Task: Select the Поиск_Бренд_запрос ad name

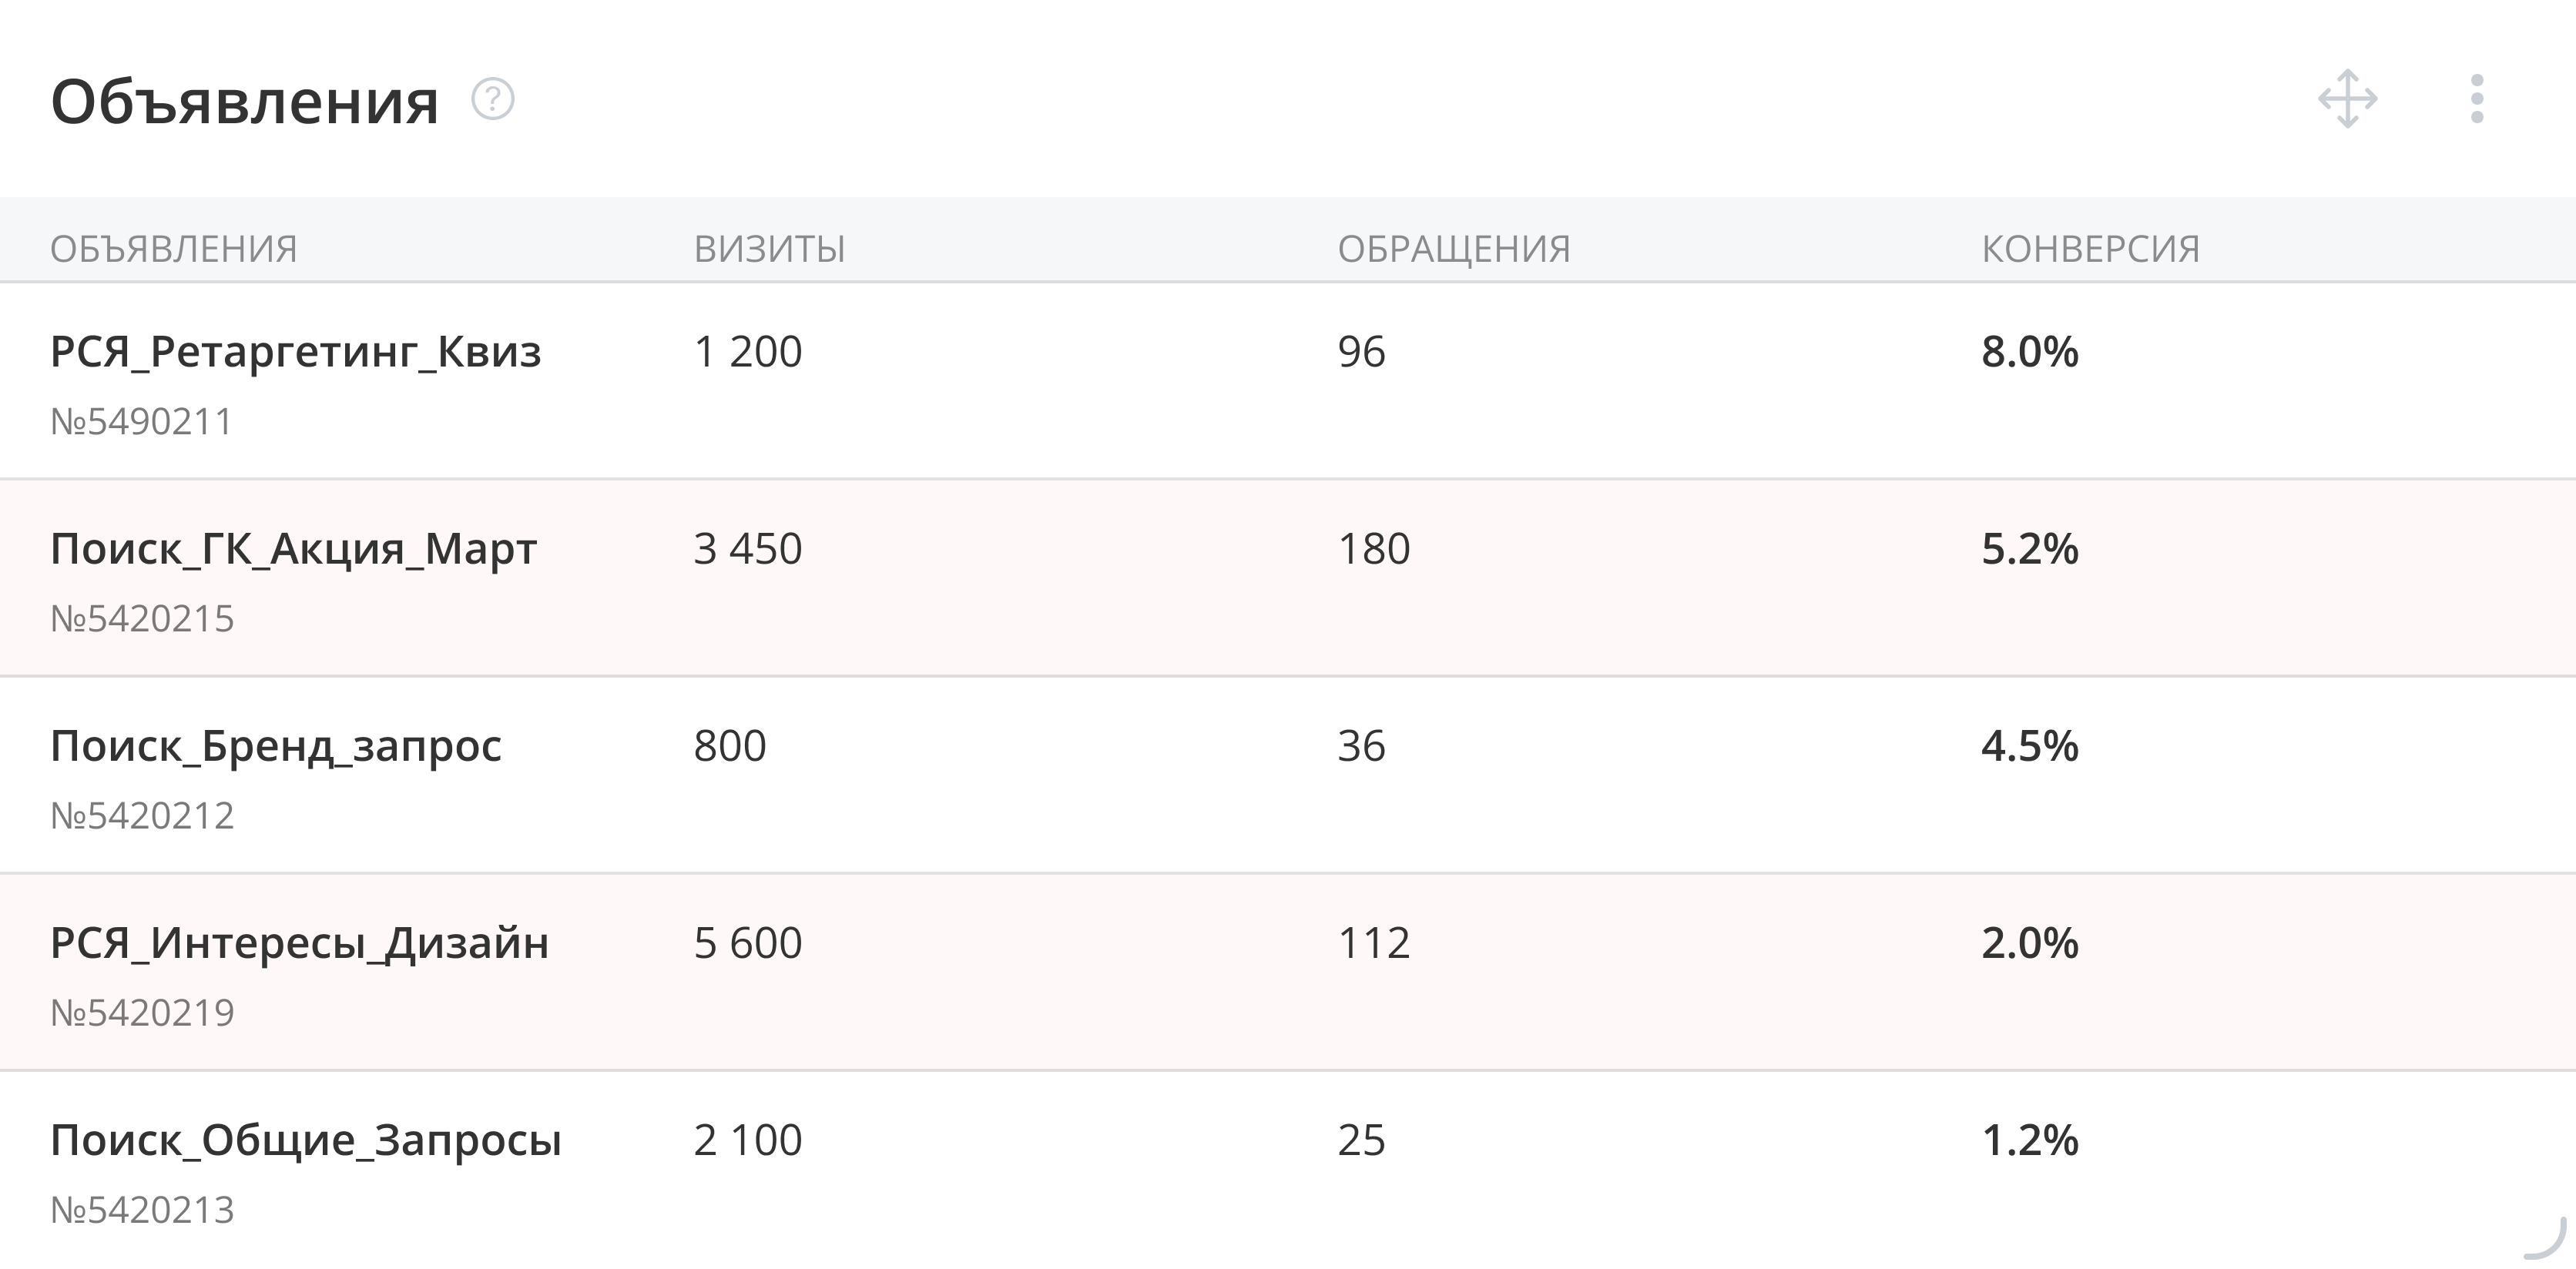Action: [x=276, y=745]
